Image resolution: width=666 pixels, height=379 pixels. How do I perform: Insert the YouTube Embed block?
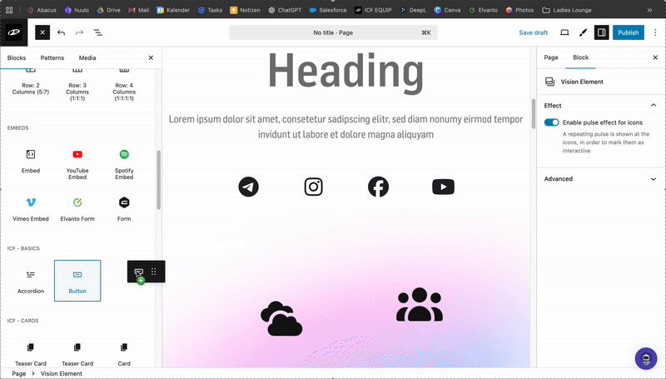click(x=77, y=164)
